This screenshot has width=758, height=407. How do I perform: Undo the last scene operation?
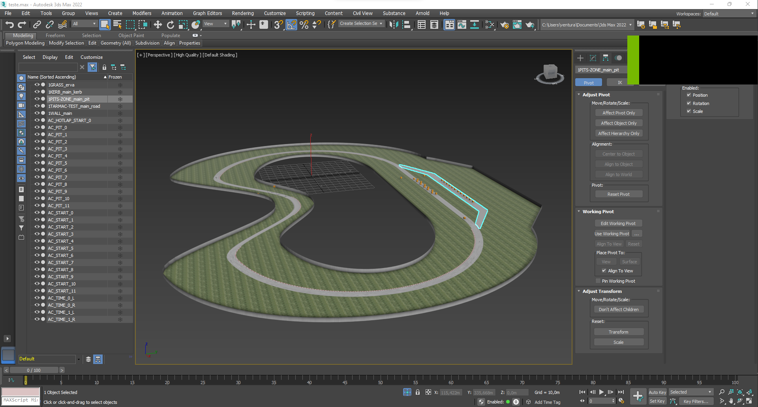click(9, 25)
